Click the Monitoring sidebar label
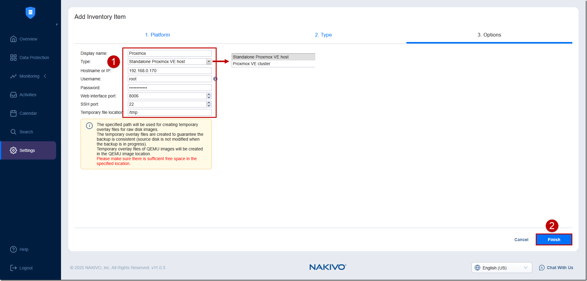Image resolution: width=587 pixels, height=281 pixels. click(x=29, y=76)
